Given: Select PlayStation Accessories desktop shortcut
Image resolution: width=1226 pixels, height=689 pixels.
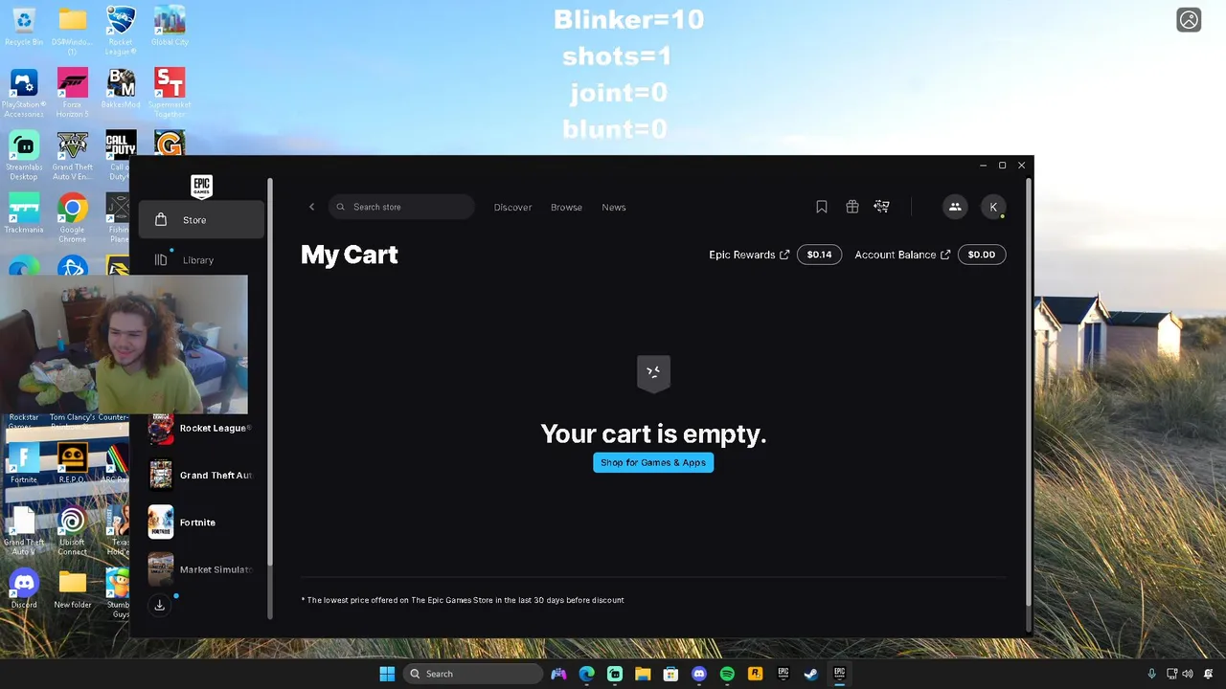Looking at the screenshot, I should click(24, 93).
